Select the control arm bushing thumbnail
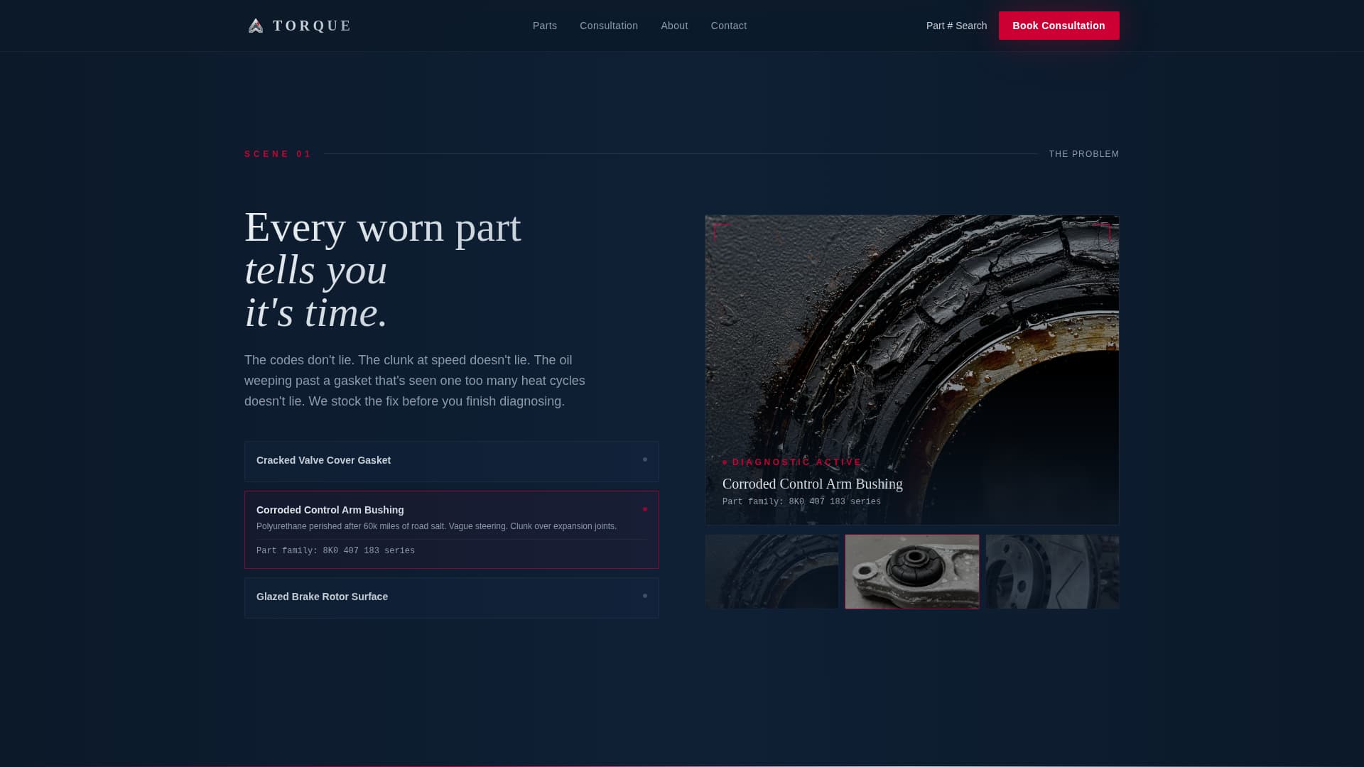Viewport: 1364px width, 767px height. point(912,572)
